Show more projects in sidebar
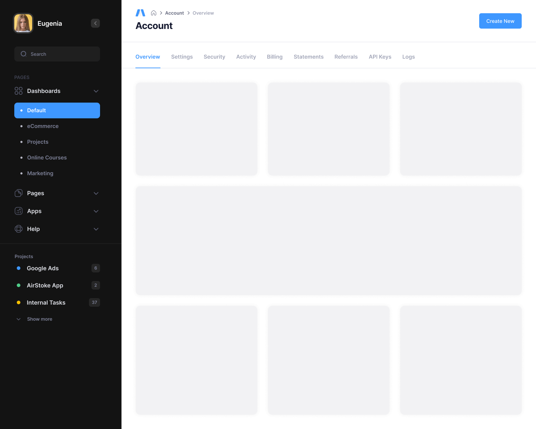536x429 pixels. coord(39,319)
